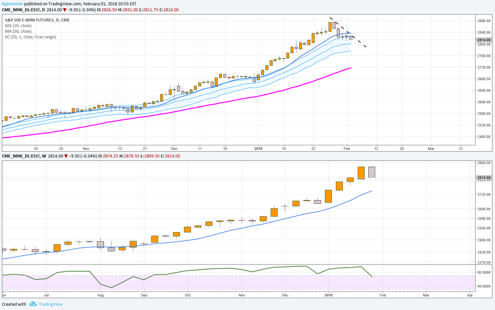
Task: Open the TradingView link at bottom
Action: coord(51,304)
